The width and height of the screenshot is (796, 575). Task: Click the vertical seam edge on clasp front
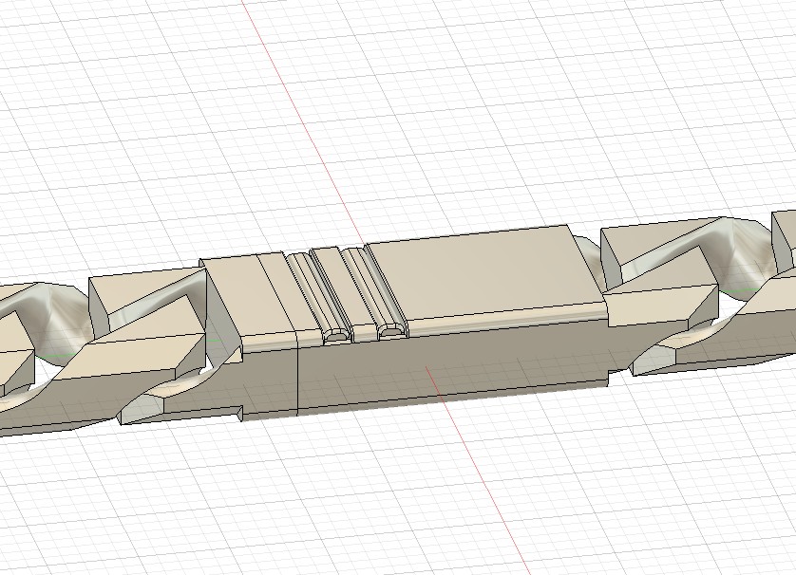point(298,380)
